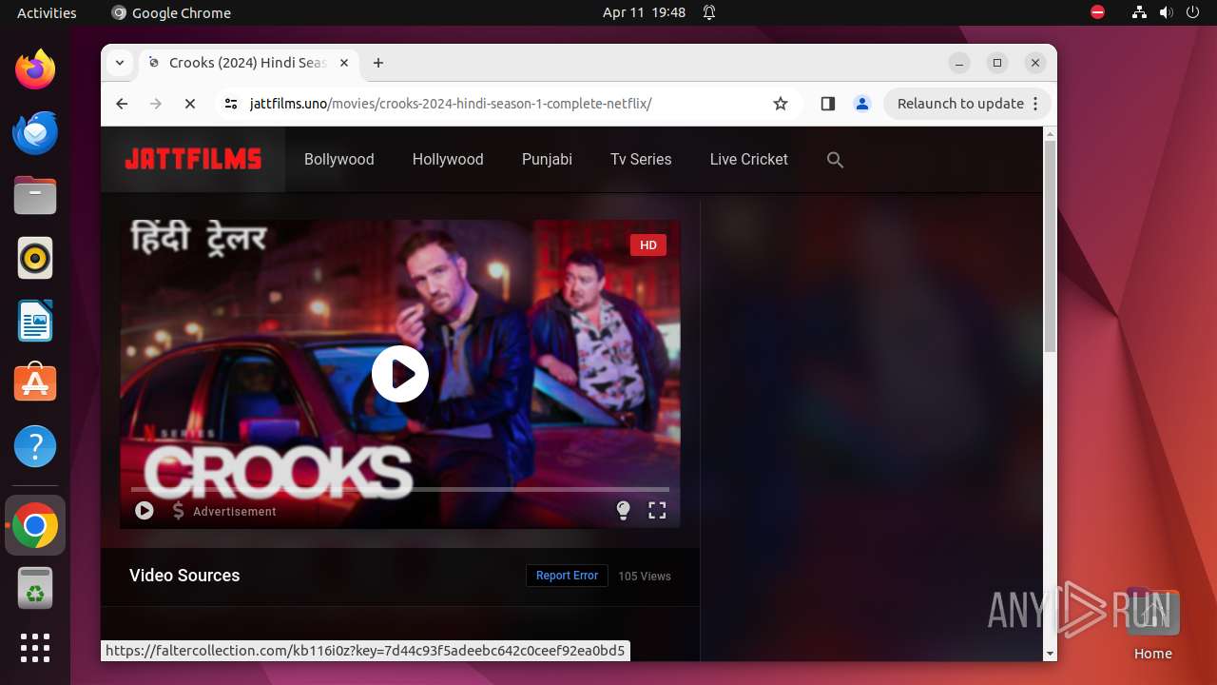This screenshot has height=685, width=1217.
Task: Click the JATTFILMS logo
Action: click(193, 160)
